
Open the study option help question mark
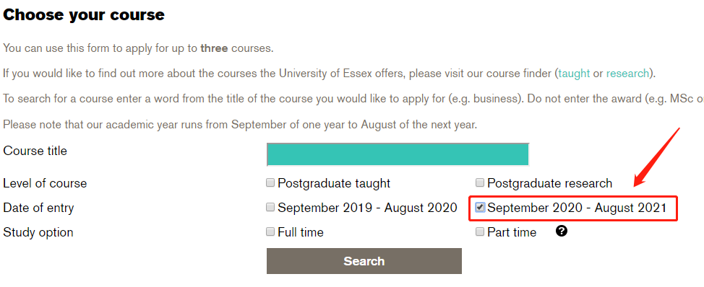point(561,231)
